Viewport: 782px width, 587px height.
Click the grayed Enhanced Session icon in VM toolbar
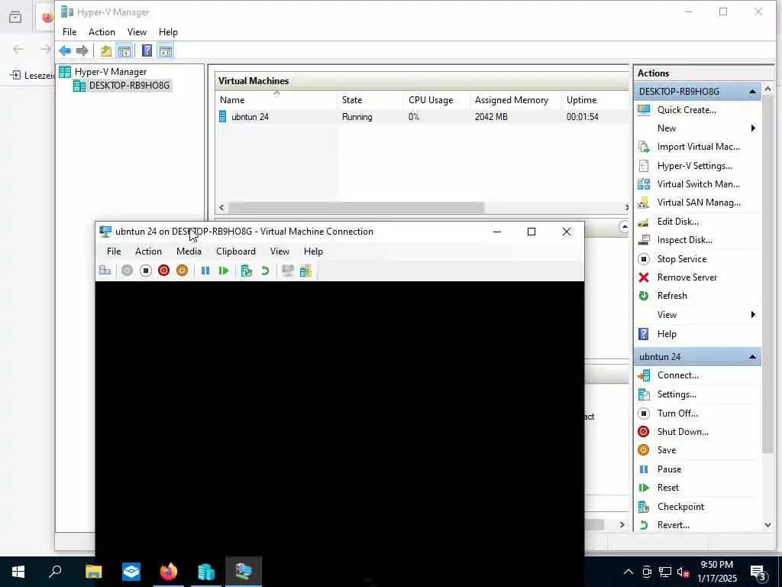tap(288, 271)
